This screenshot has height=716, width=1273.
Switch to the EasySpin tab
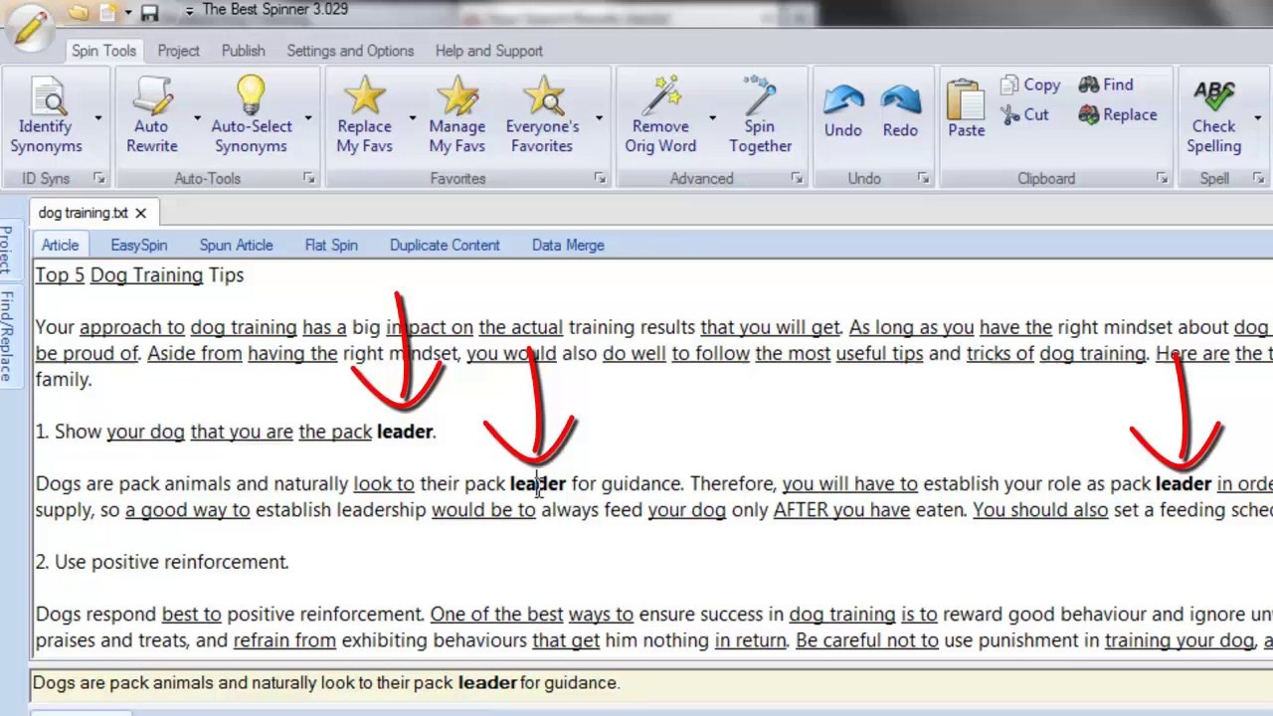139,245
